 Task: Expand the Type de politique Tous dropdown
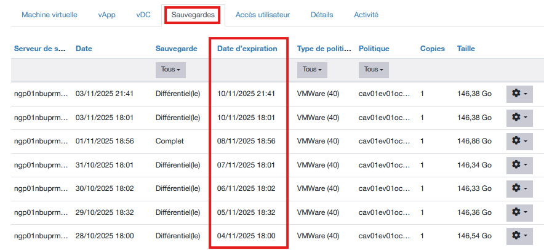[312, 70]
